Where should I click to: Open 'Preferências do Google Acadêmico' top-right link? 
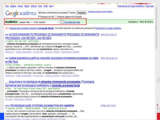tap(131, 6)
